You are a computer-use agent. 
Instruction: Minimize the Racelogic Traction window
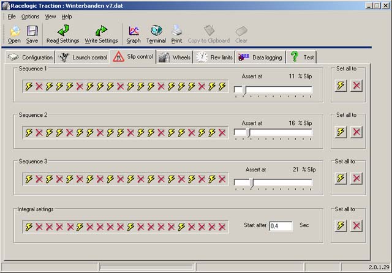coord(369,6)
